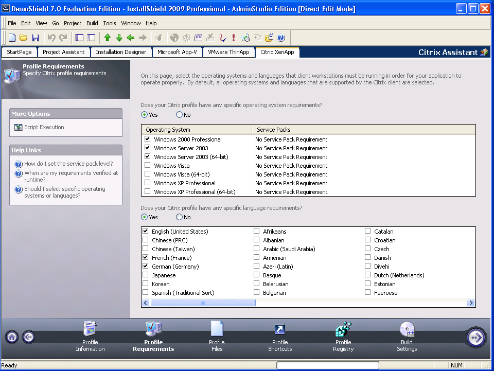Click the Home button in bottom bar
This screenshot has width=494, height=371.
(12, 337)
